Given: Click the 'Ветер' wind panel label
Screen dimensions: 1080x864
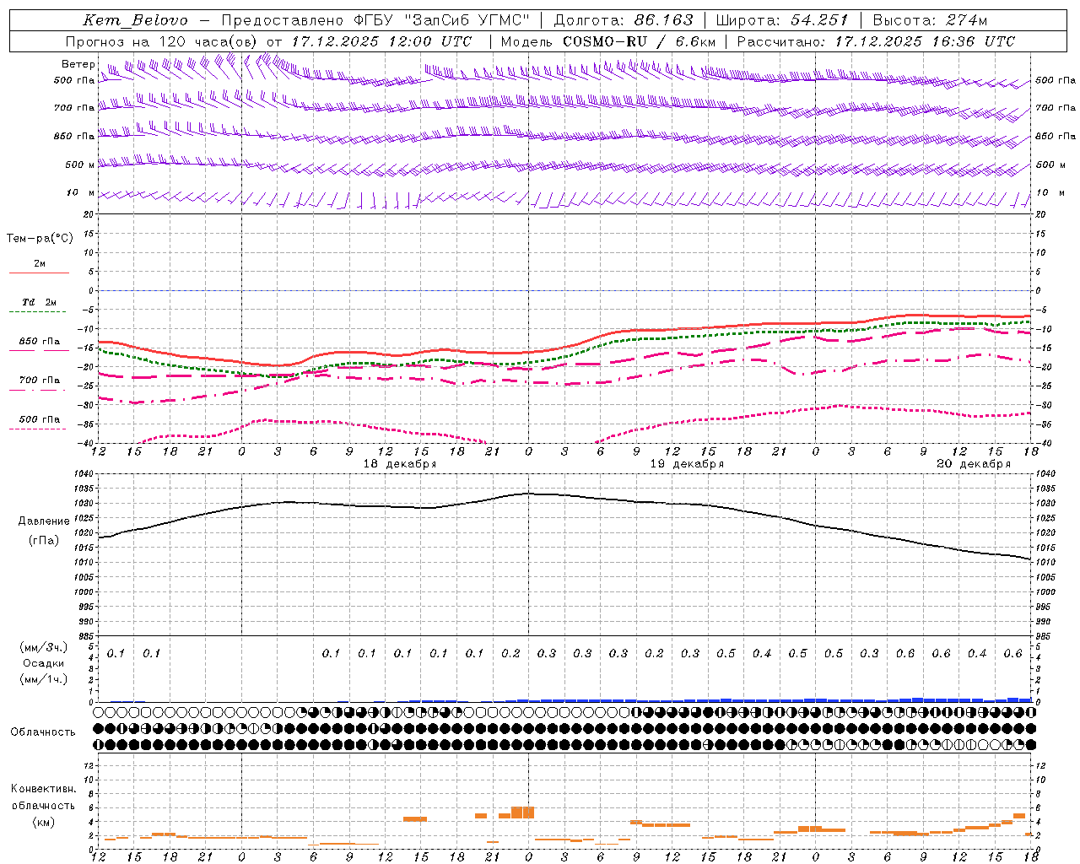Looking at the screenshot, I should [78, 64].
